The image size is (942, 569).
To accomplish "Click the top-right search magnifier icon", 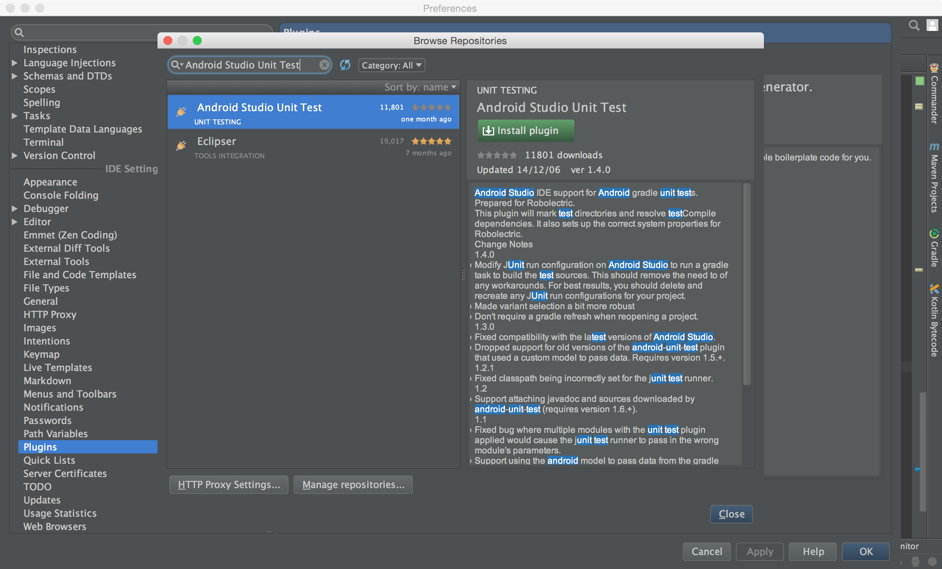I will click(914, 26).
